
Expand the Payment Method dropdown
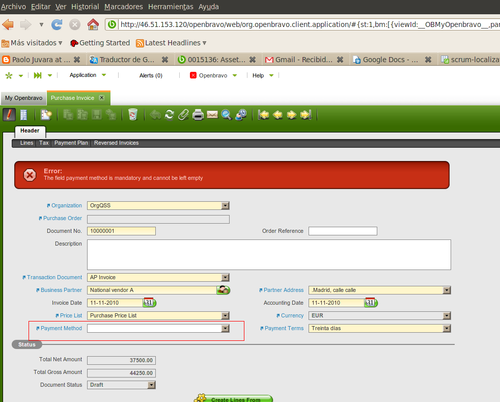[x=225, y=329]
